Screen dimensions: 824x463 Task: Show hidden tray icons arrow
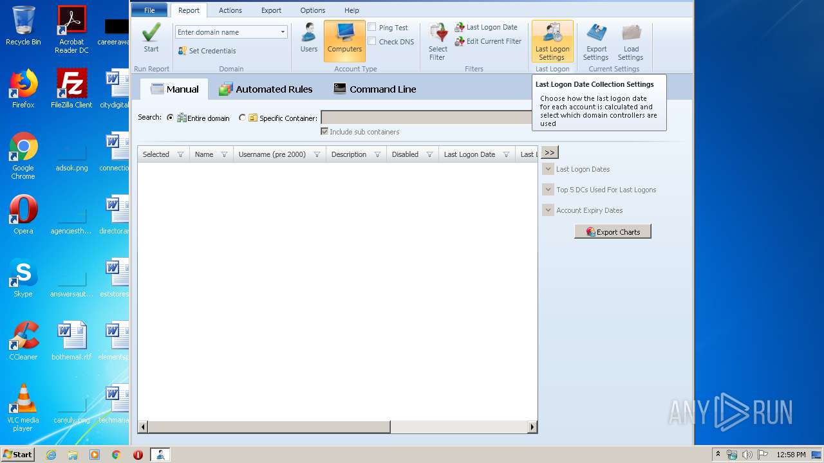pyautogui.click(x=718, y=455)
